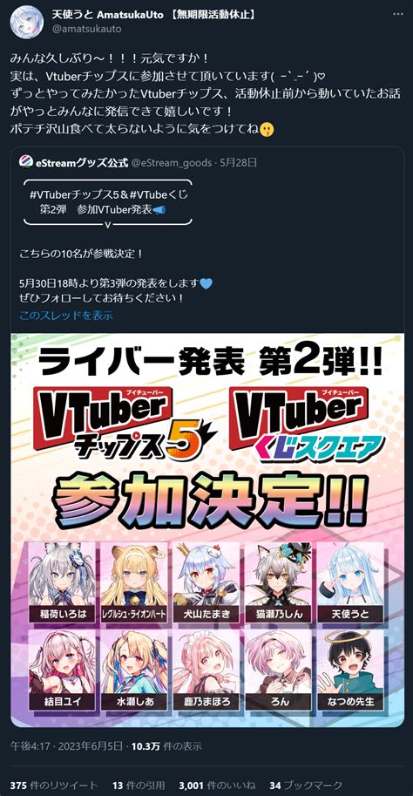
Task: Click the 結目ユイ character portrait
Action: (63, 670)
